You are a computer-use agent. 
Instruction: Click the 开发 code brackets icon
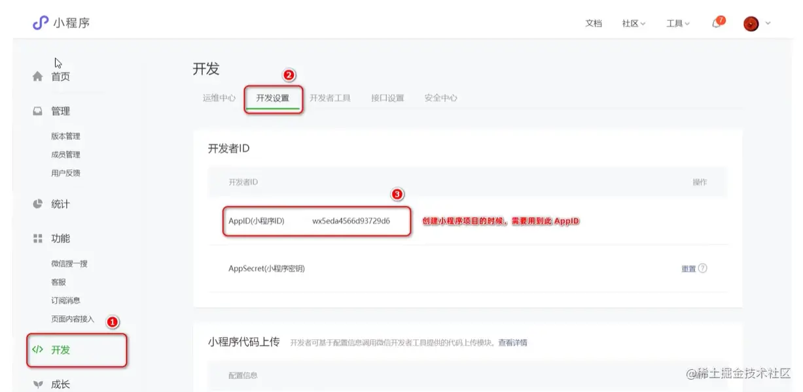[38, 350]
